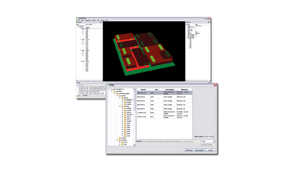Viewport: 297px width, 178px height.
Task: Sort by the Board column header
Action: coord(143,90)
